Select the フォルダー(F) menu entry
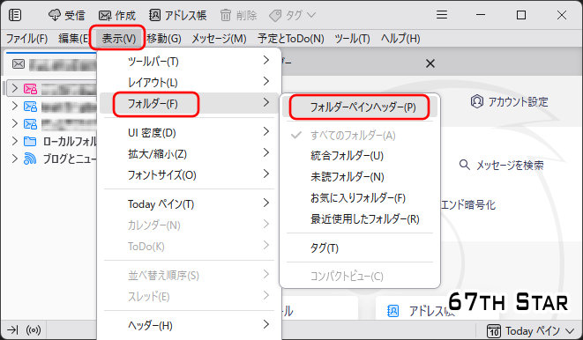This screenshot has width=583, height=340. [189, 103]
